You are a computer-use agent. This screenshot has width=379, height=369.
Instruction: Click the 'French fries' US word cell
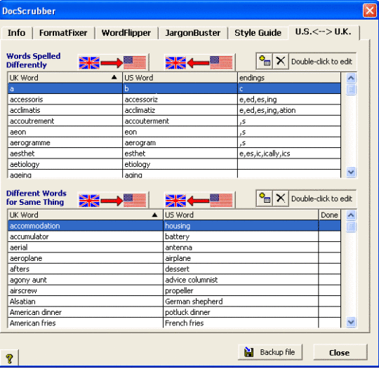(x=241, y=323)
